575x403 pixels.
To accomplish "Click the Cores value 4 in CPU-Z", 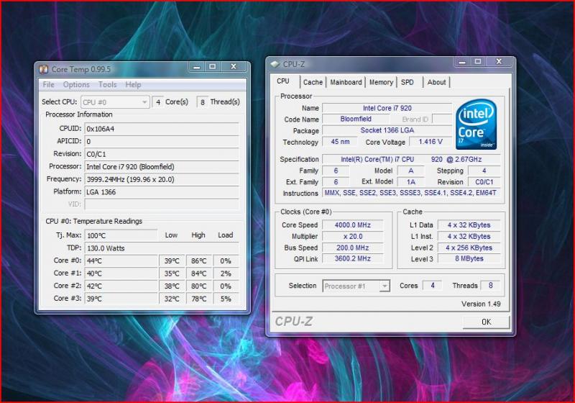I will (433, 286).
